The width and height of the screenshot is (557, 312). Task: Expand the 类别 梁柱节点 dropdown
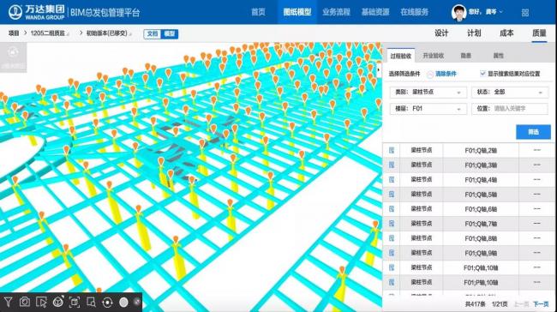tap(428, 92)
